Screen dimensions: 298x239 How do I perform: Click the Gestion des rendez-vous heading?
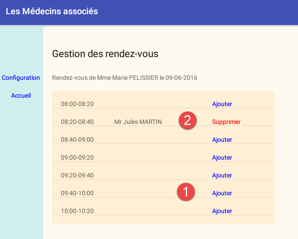pos(105,54)
